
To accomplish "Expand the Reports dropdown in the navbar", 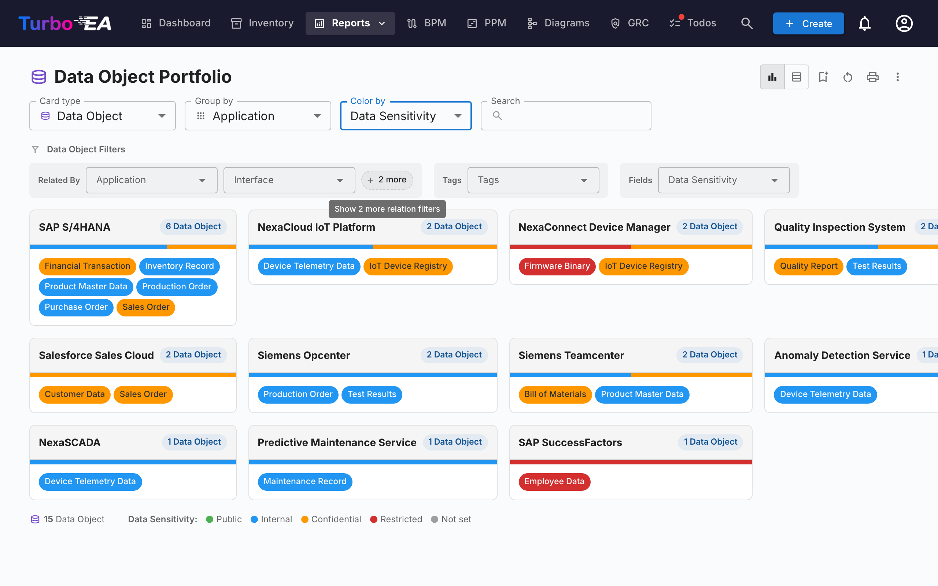I will point(350,23).
